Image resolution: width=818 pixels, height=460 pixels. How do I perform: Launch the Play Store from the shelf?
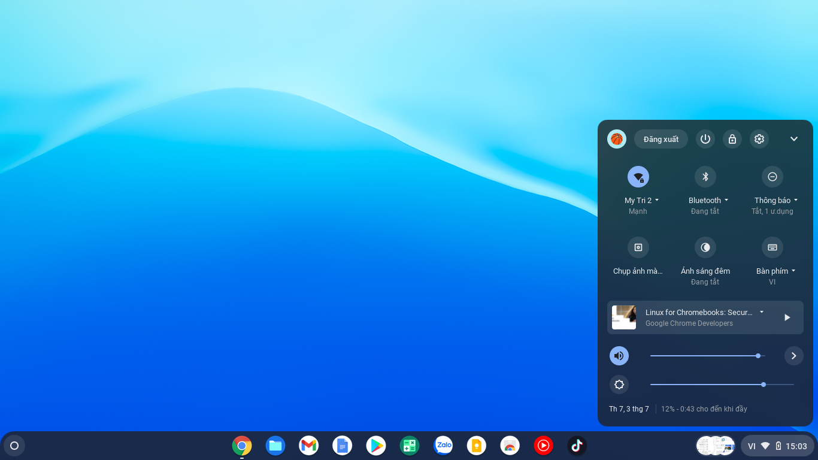pos(376,446)
